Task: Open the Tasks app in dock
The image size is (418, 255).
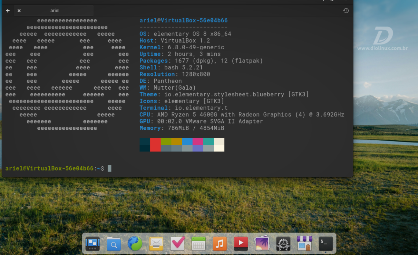Action: [x=177, y=244]
